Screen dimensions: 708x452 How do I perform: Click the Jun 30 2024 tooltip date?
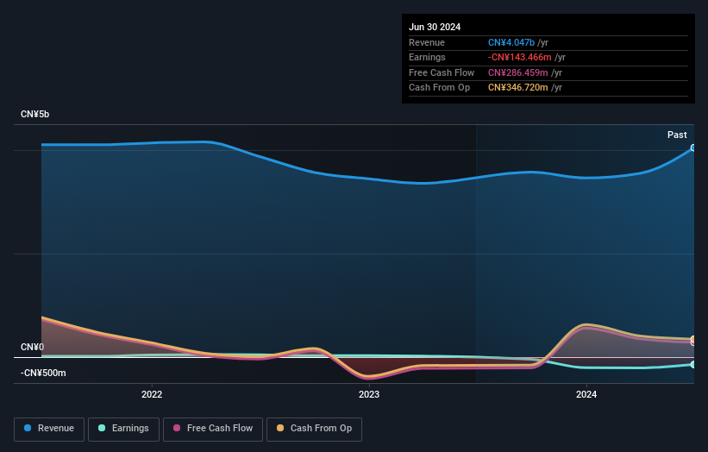tap(435, 27)
